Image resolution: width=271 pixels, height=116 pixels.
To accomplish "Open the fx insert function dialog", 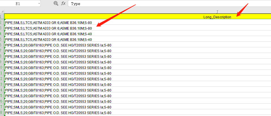I will [x=63, y=3].
